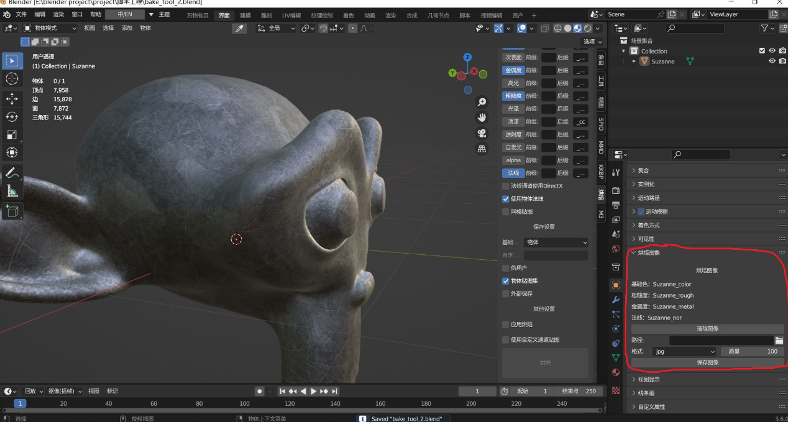Click the 清除图像 button
The image size is (788, 422).
pos(707,329)
